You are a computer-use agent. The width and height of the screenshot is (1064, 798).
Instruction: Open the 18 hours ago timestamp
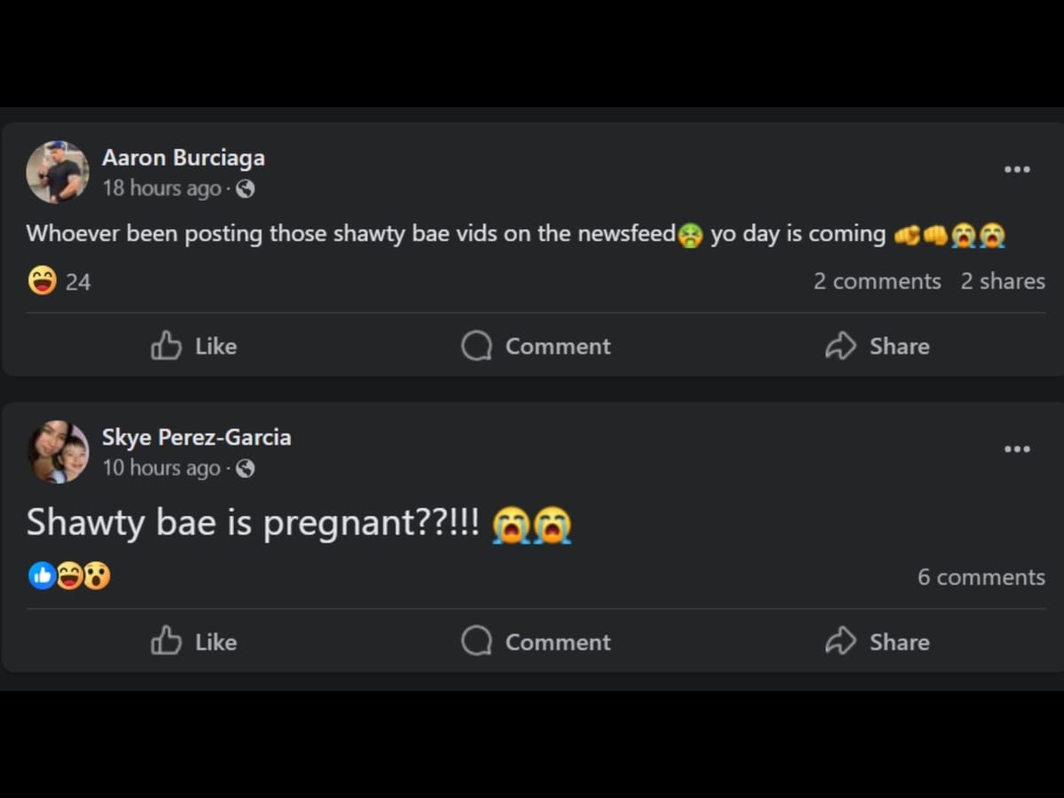click(161, 188)
